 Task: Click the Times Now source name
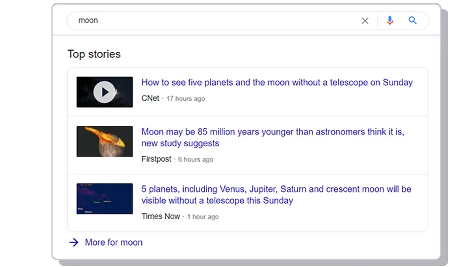point(161,216)
